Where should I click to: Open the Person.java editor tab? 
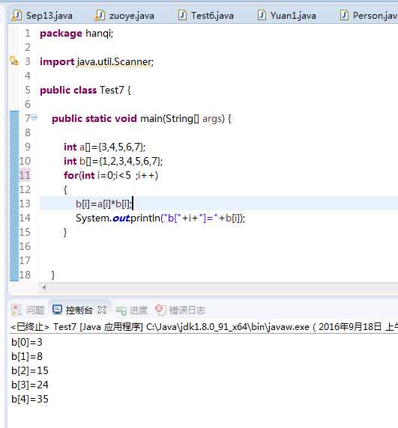[368, 16]
